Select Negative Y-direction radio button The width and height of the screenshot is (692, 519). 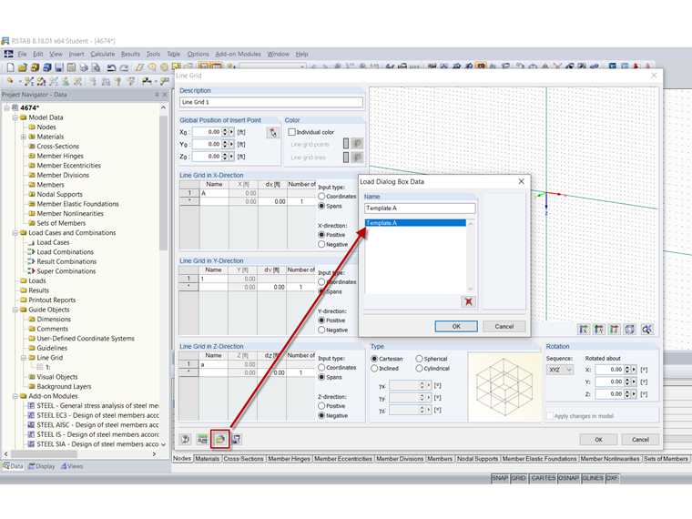point(321,331)
